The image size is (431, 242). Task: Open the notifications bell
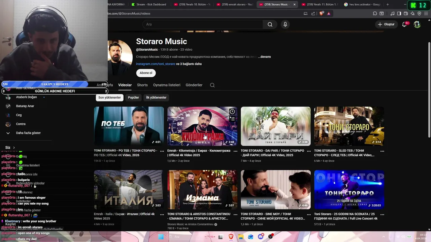coord(405,24)
